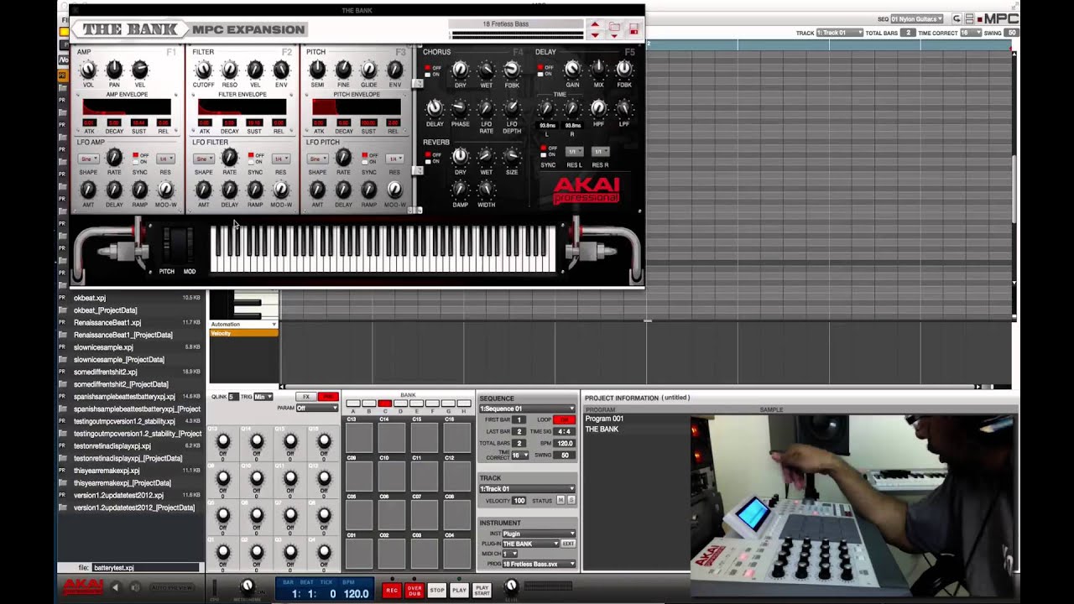Toggle track mute M button
Screen dimensions: 1074x604
561,500
